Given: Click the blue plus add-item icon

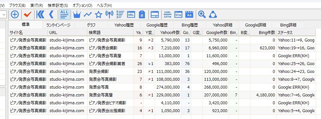Looking at the screenshot, I should pyautogui.click(x=15, y=14).
